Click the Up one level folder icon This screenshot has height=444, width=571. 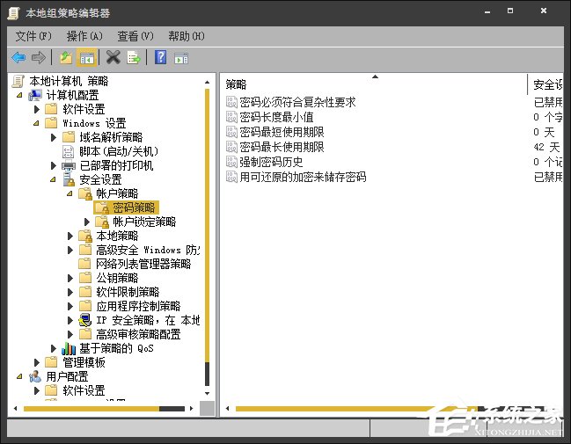click(66, 57)
